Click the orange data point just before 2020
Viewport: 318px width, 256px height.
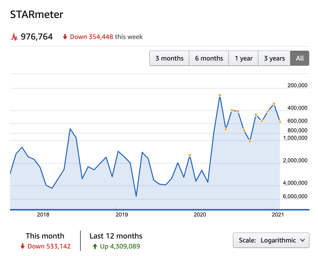[x=190, y=155]
